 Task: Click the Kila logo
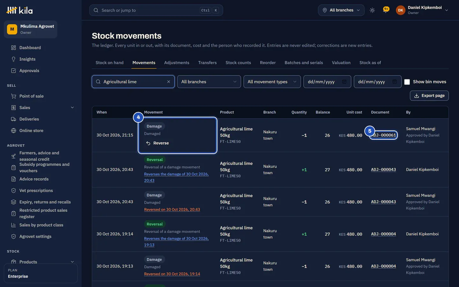coord(19,10)
